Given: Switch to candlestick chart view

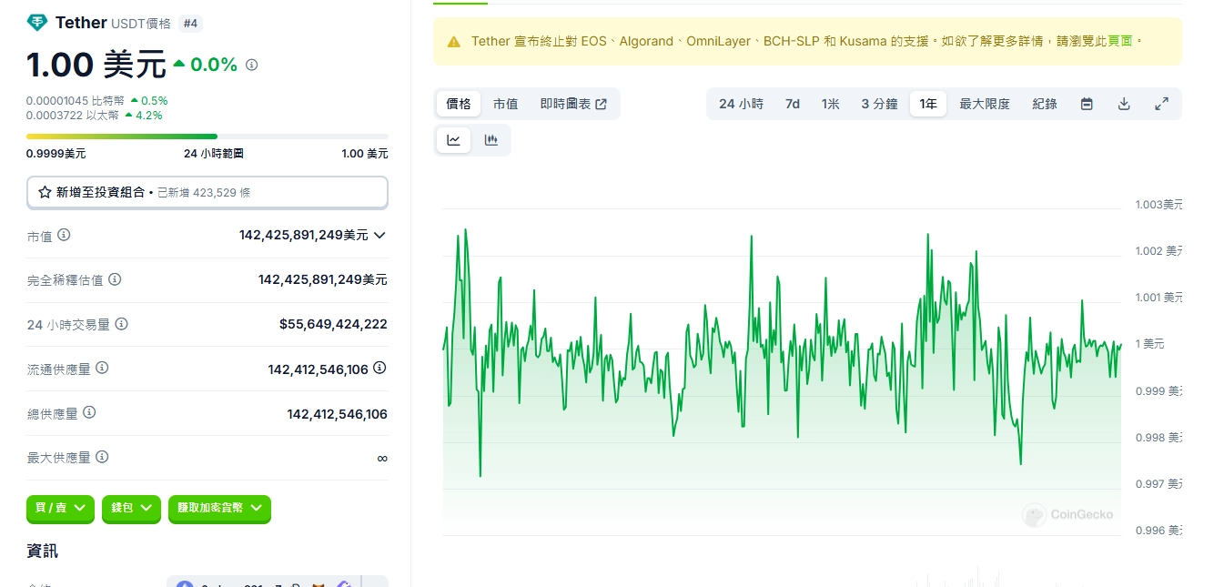Looking at the screenshot, I should point(491,139).
